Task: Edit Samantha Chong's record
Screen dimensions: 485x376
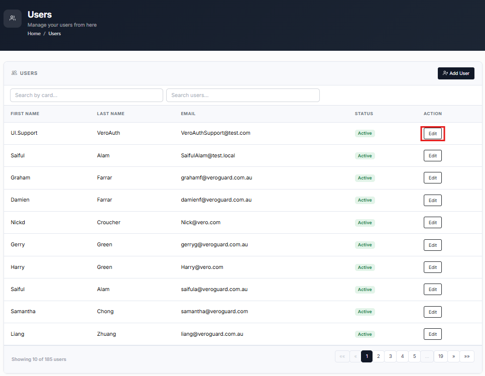Action: pyautogui.click(x=432, y=312)
